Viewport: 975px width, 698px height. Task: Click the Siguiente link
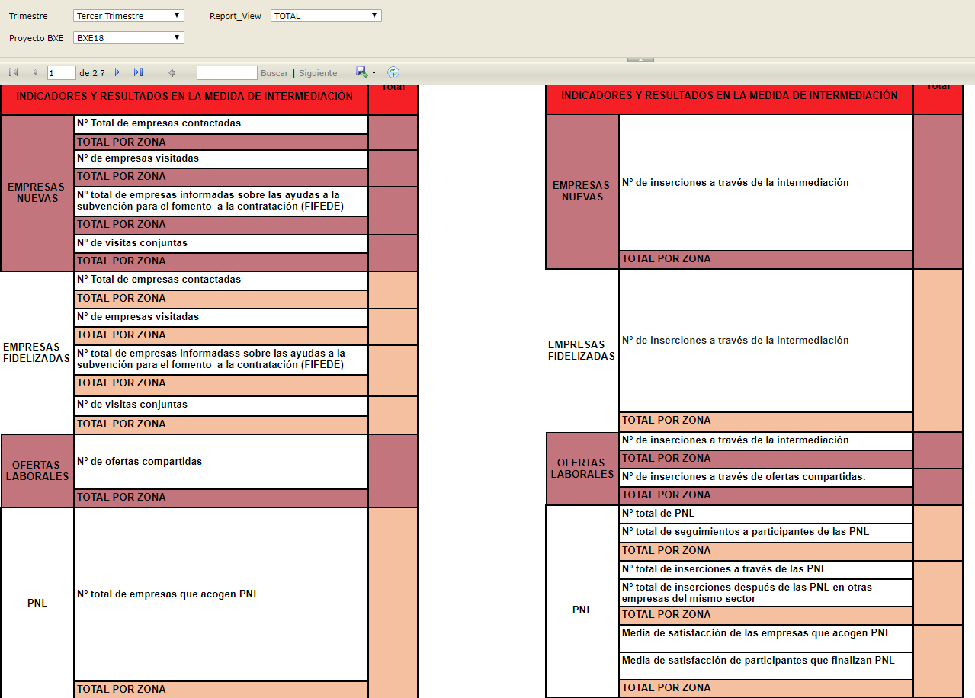tap(318, 73)
